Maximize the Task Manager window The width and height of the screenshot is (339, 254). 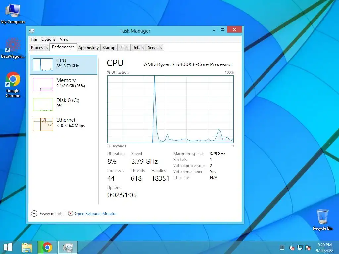[x=223, y=30]
